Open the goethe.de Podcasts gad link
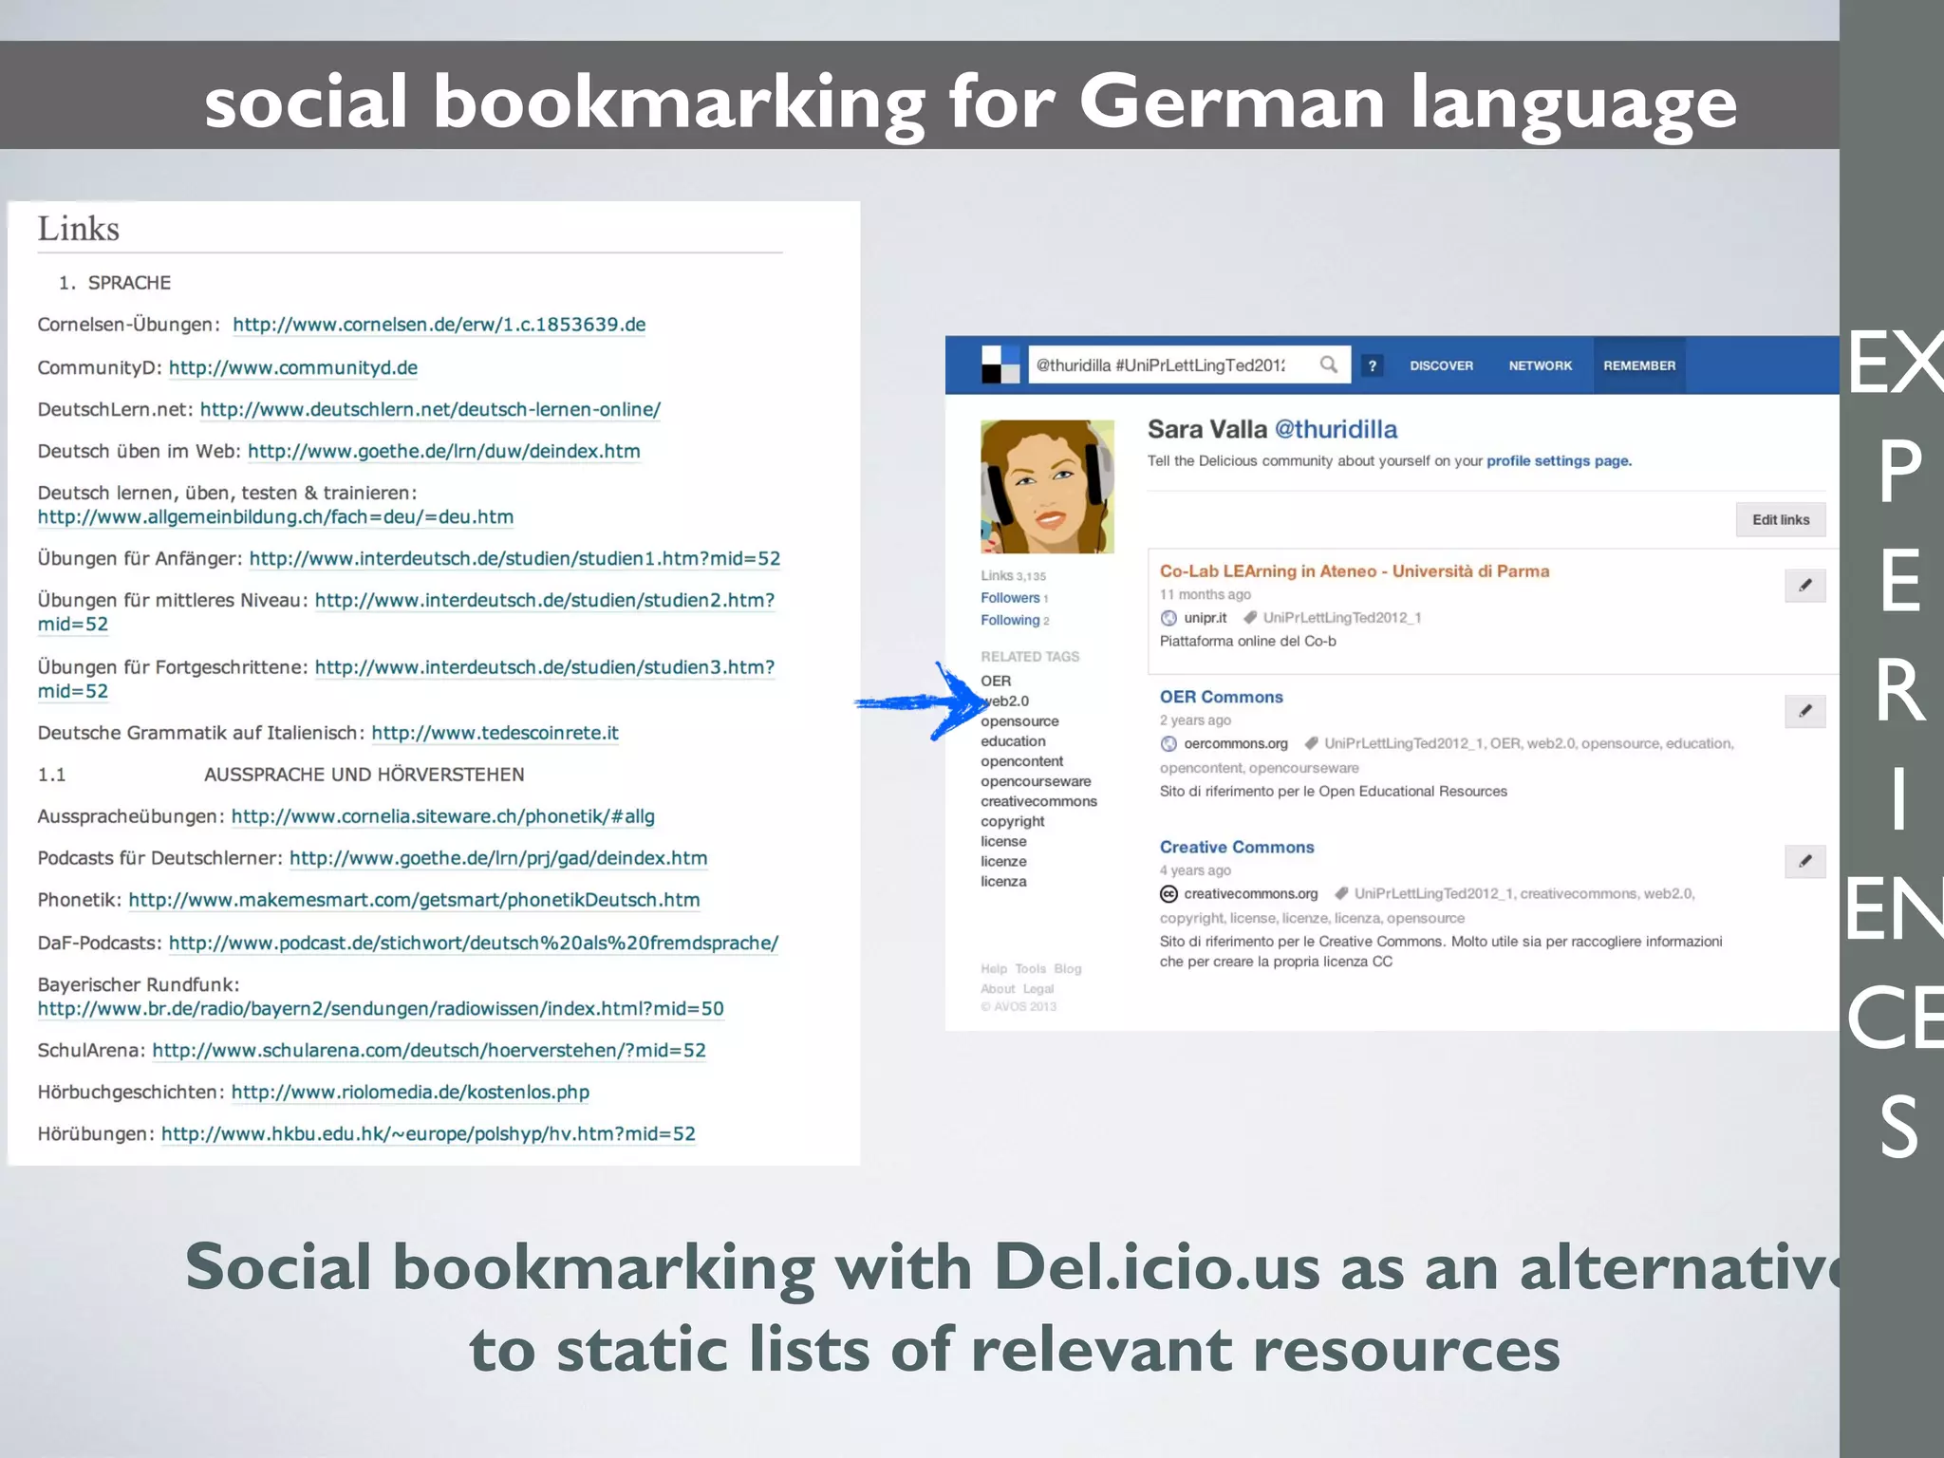The image size is (1944, 1458). [498, 858]
